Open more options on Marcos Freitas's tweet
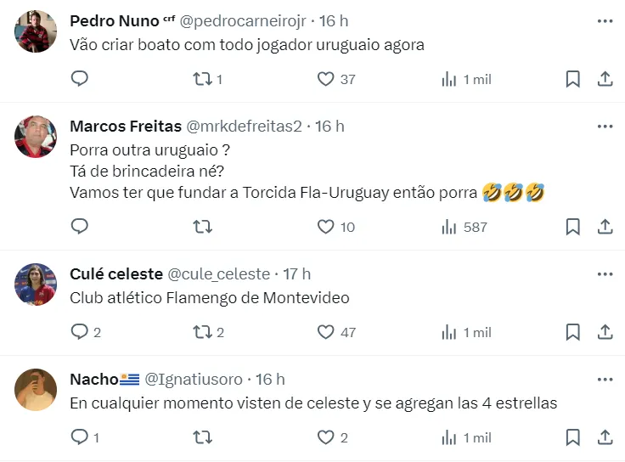The height and width of the screenshot is (462, 625). [605, 126]
